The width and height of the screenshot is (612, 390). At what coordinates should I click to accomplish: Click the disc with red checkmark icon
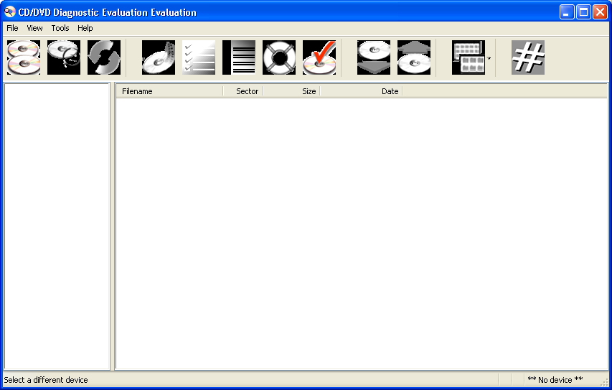pyautogui.click(x=319, y=57)
